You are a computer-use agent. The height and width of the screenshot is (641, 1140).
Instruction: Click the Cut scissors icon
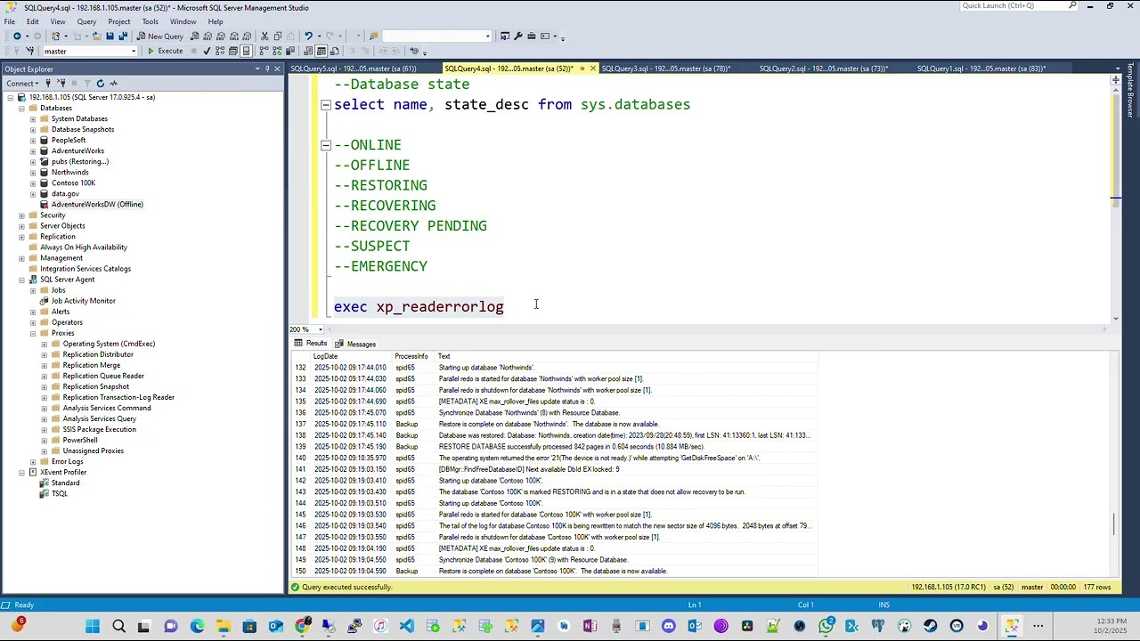coord(265,37)
